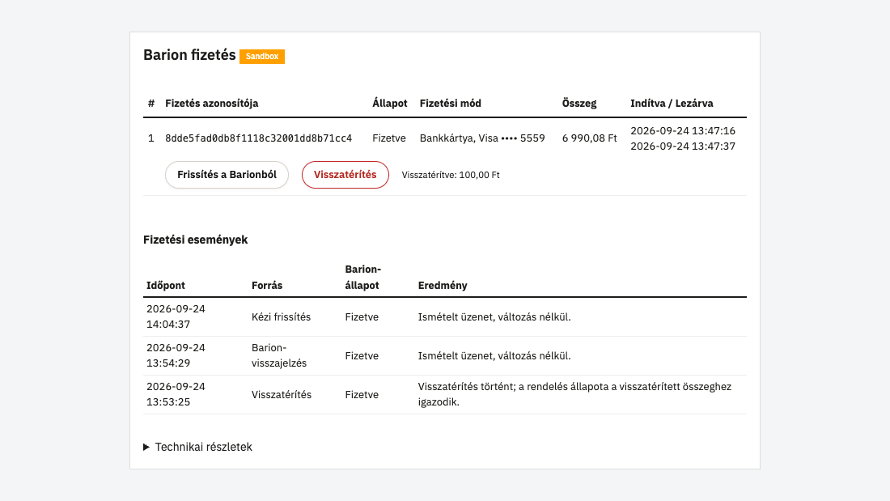Click event timestamp 2026-09-24 14:04:37
This screenshot has width=890, height=501.
176,316
